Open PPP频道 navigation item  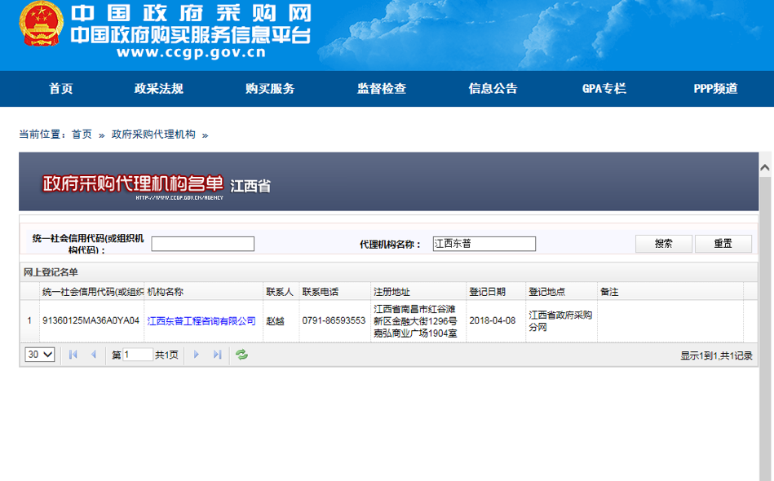[x=715, y=89]
